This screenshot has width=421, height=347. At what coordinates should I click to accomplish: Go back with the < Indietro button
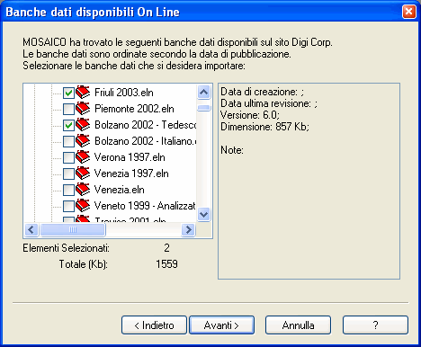[154, 325]
